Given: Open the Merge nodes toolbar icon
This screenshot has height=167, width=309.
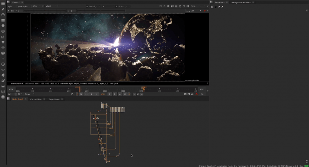Looking at the screenshot, I should [3, 42].
